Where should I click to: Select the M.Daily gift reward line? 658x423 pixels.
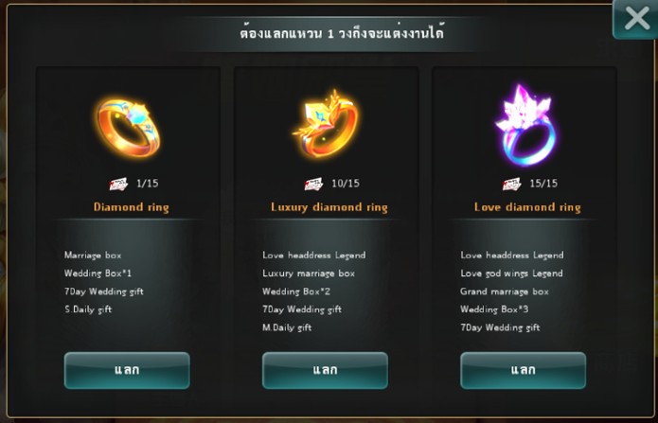[x=287, y=327]
